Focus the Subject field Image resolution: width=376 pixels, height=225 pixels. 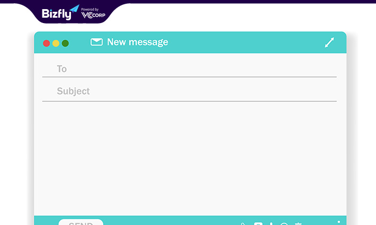point(190,91)
